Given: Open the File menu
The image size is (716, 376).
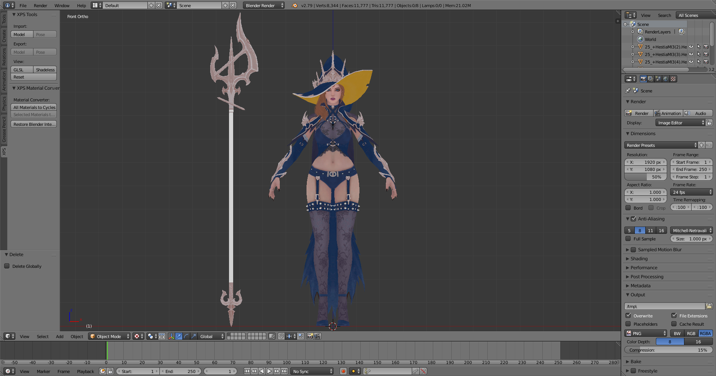Looking at the screenshot, I should [23, 5].
